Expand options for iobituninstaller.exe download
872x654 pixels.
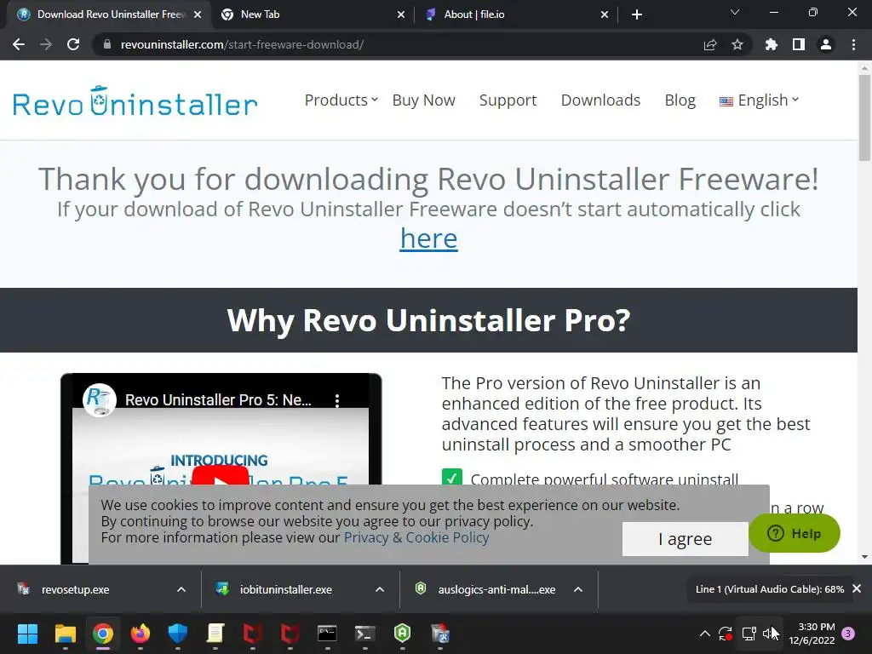(380, 589)
